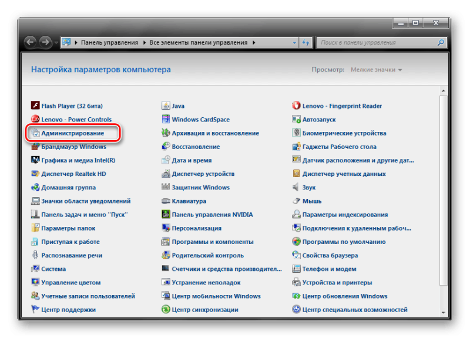Select Все элементы панели управления breadcrumb

pyautogui.click(x=199, y=43)
